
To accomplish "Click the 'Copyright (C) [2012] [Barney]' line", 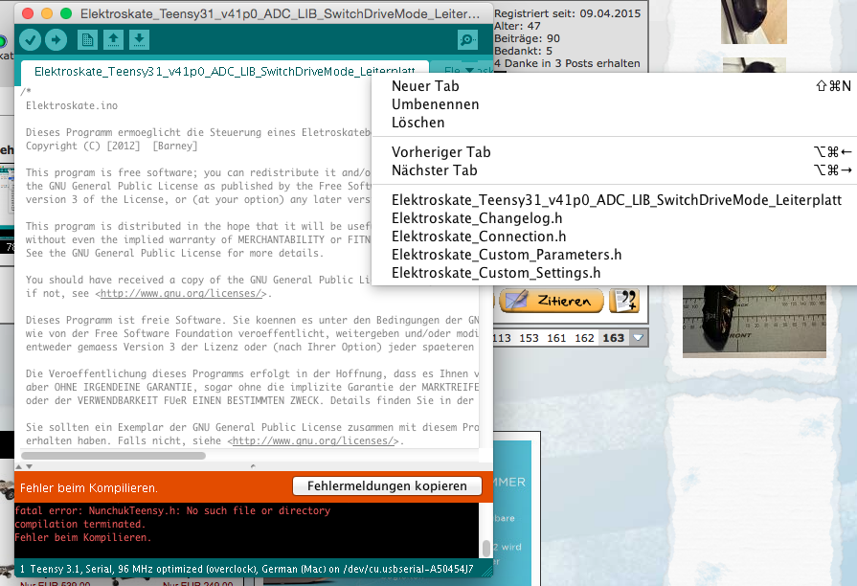I will coord(111,146).
